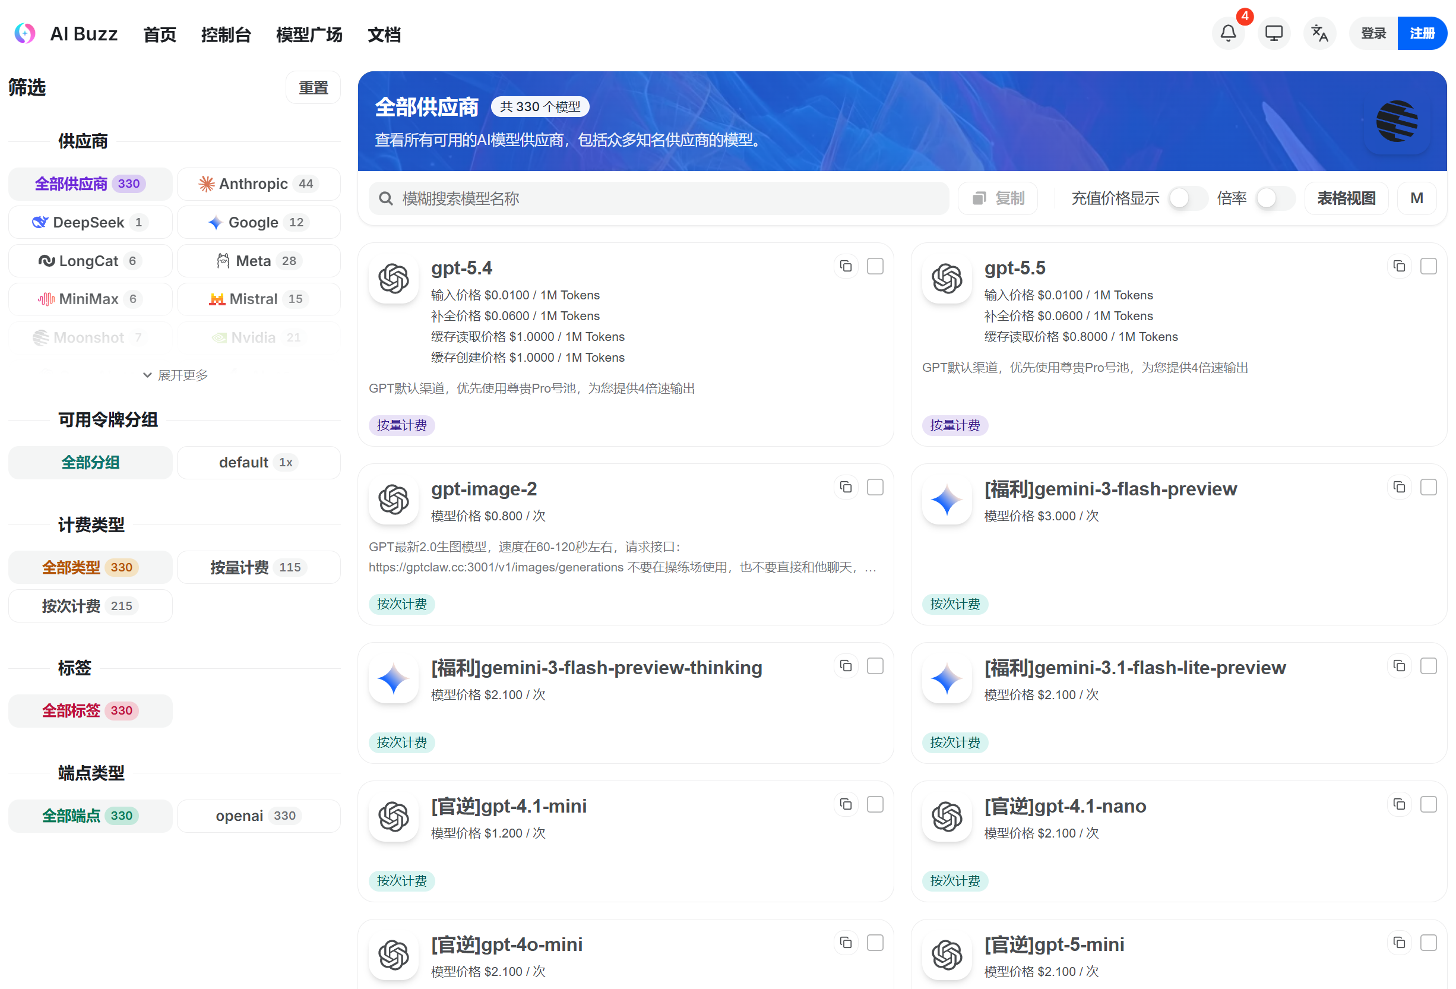Copy the gpt-image-2 model name icon
Viewport: 1456px width, 989px height.
[846, 487]
